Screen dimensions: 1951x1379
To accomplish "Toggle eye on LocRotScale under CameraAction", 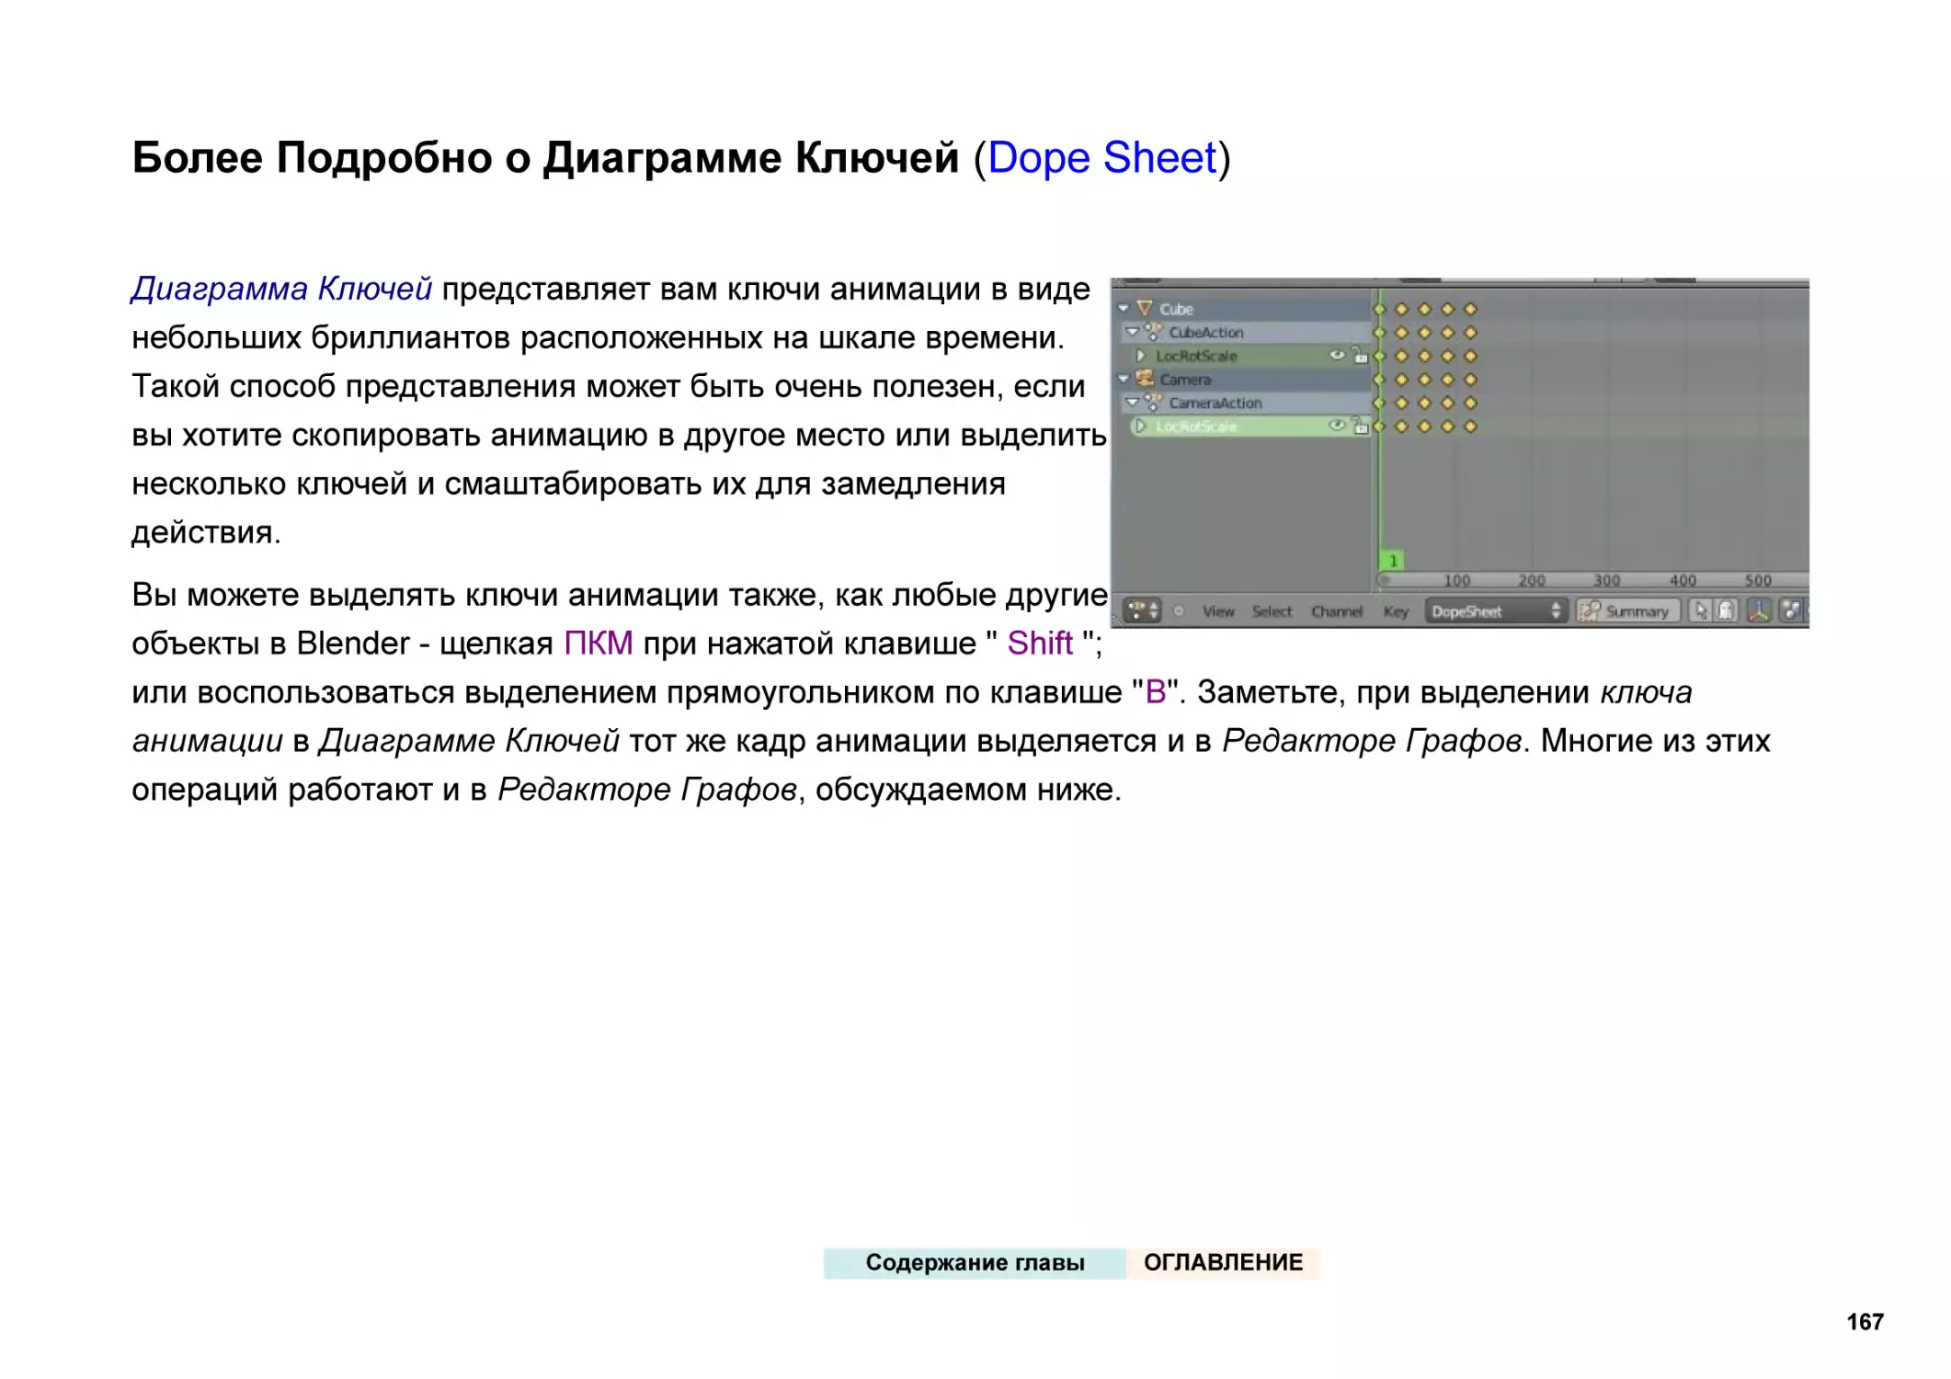I will point(1338,426).
